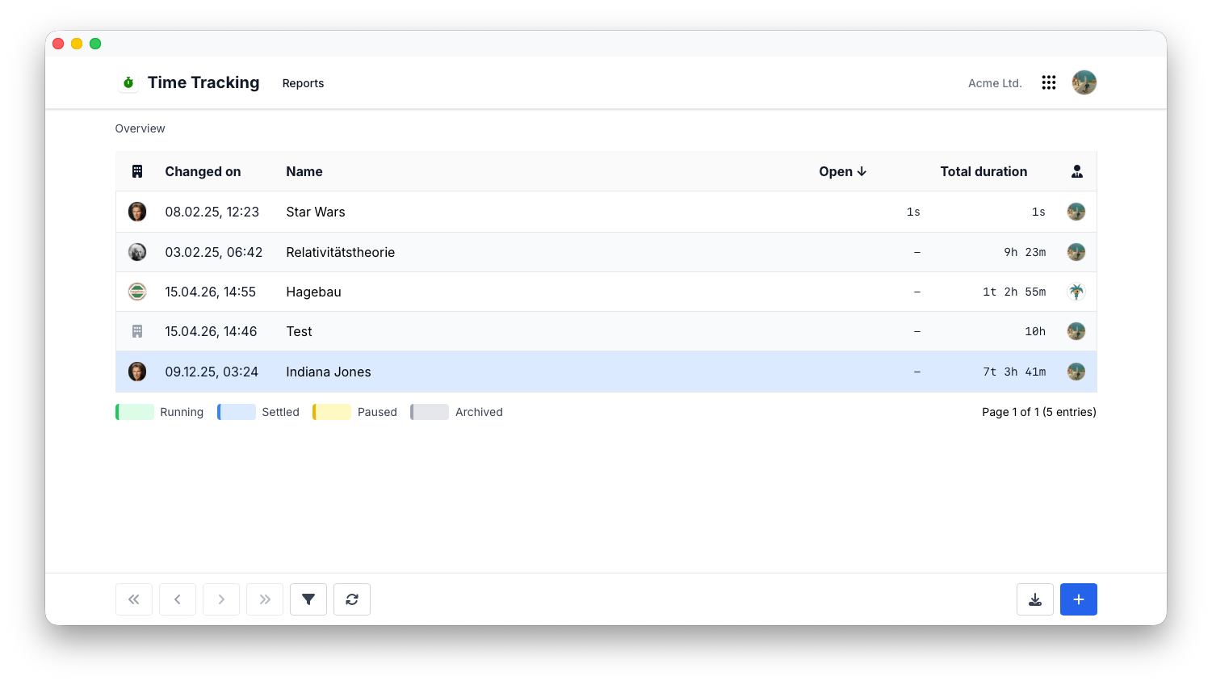Click the date 09.12.25, 03:24
The image size is (1212, 685).
click(212, 372)
